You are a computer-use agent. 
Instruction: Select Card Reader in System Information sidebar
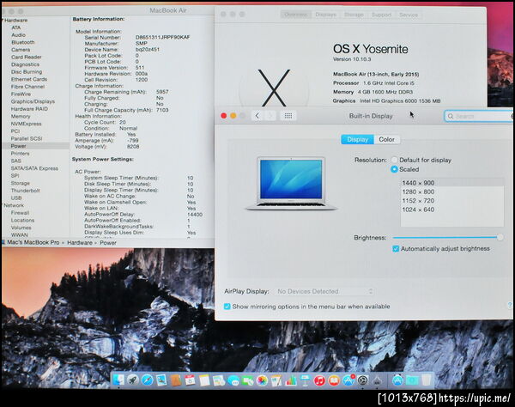tap(27, 58)
